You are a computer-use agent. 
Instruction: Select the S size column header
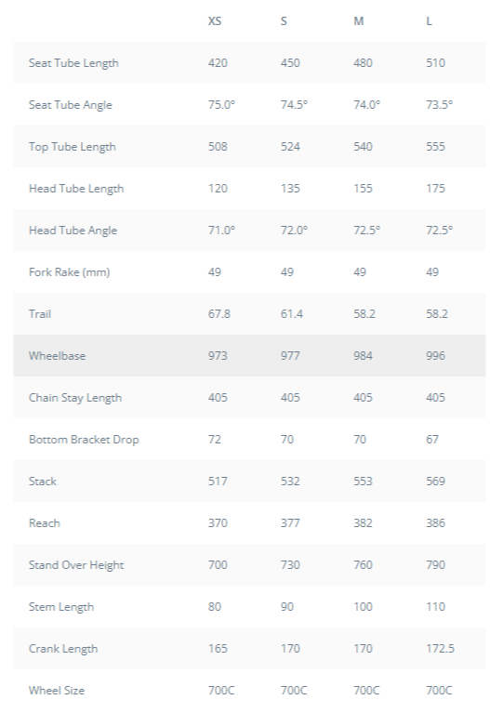[x=284, y=21]
